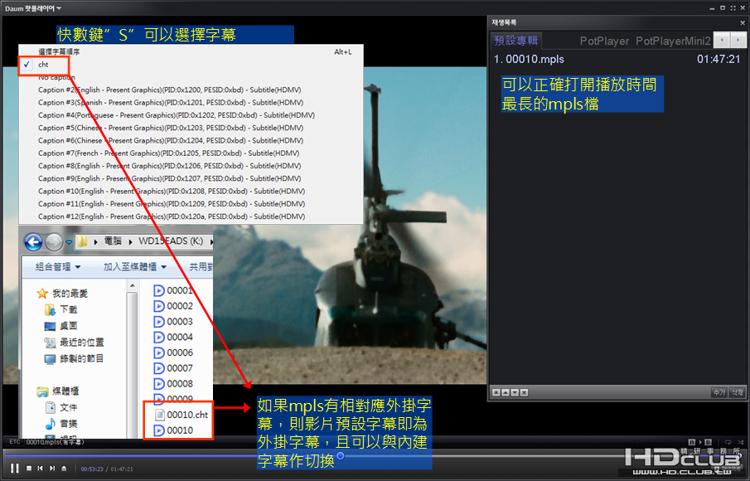Image resolution: width=750 pixels, height=481 pixels.
Task: Click the ETC button in the status bar
Action: point(14,442)
